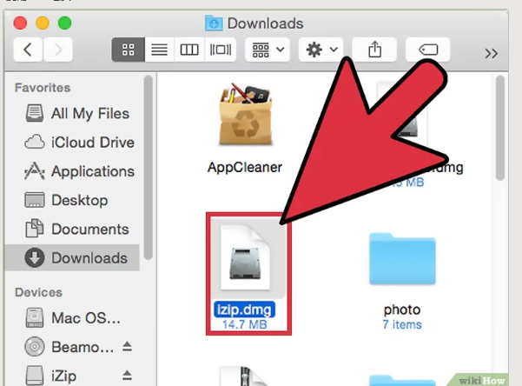Image resolution: width=522 pixels, height=386 pixels.
Task: Click the file area vertical scrollbar
Action: tap(499, 129)
